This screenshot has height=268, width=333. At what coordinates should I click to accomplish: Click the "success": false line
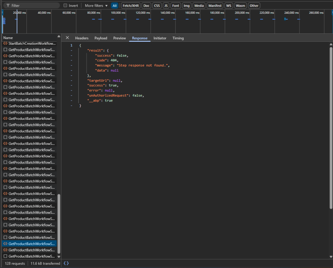pyautogui.click(x=112, y=55)
